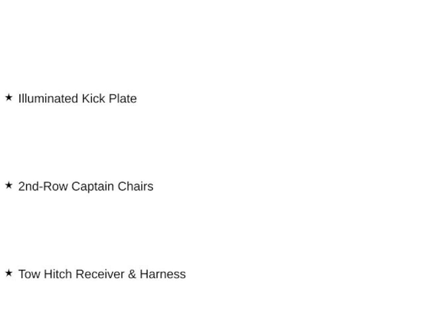Select the Tow Hitch Receiver & Harness feature

[102, 274]
